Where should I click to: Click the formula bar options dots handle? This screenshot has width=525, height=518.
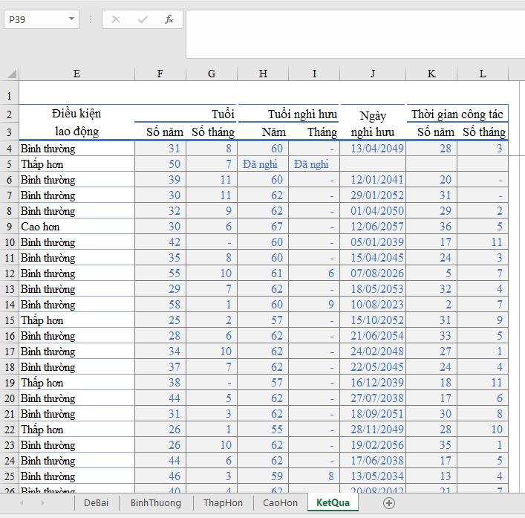(x=91, y=19)
